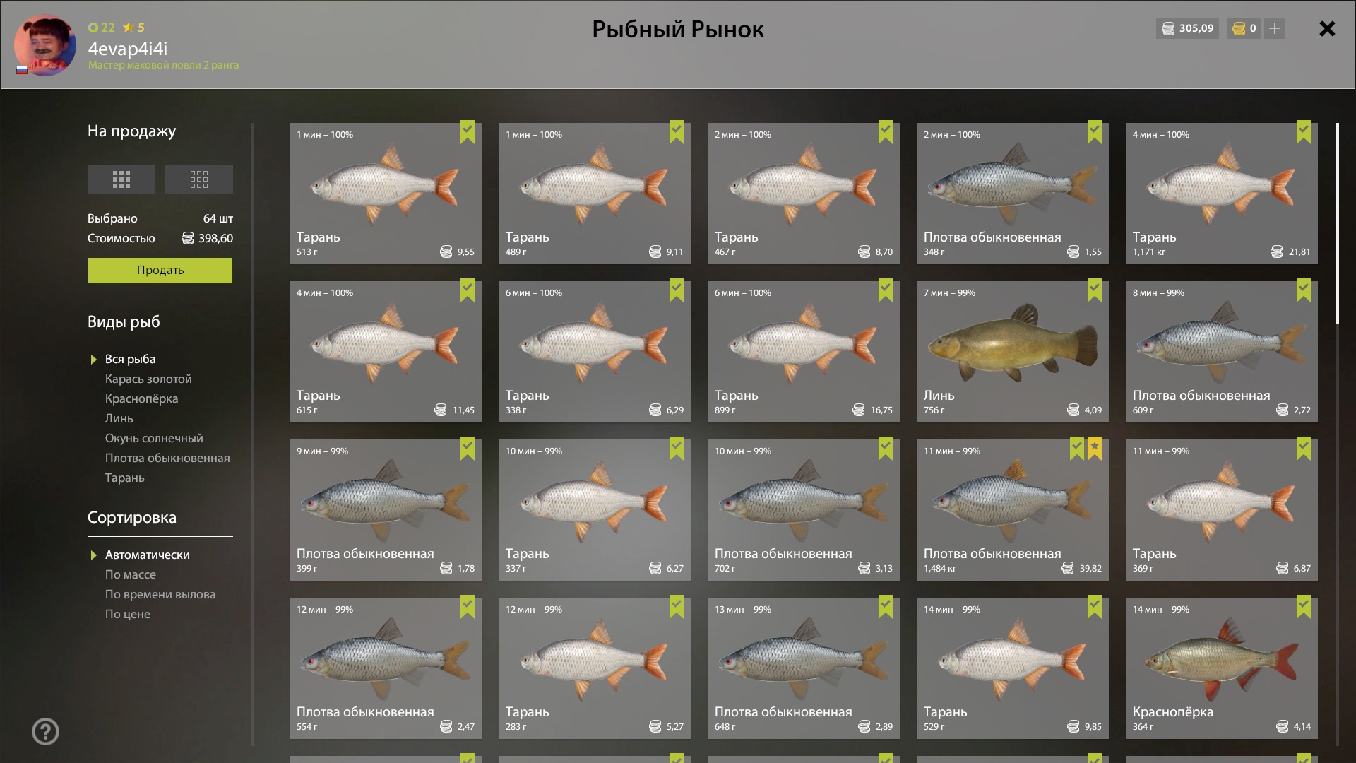Click the plus icon to add gold coins
1356x763 pixels.
(1274, 28)
